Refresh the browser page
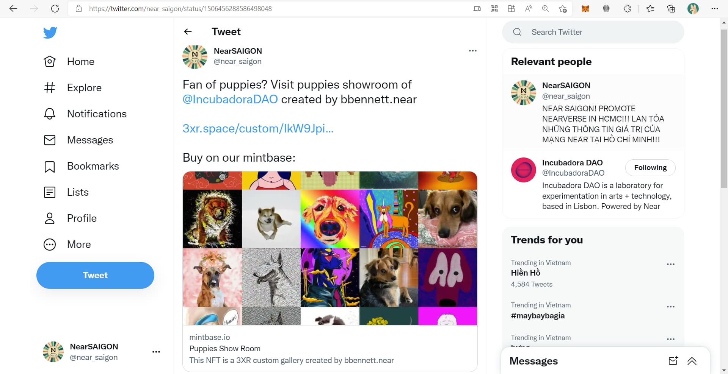 (x=55, y=9)
